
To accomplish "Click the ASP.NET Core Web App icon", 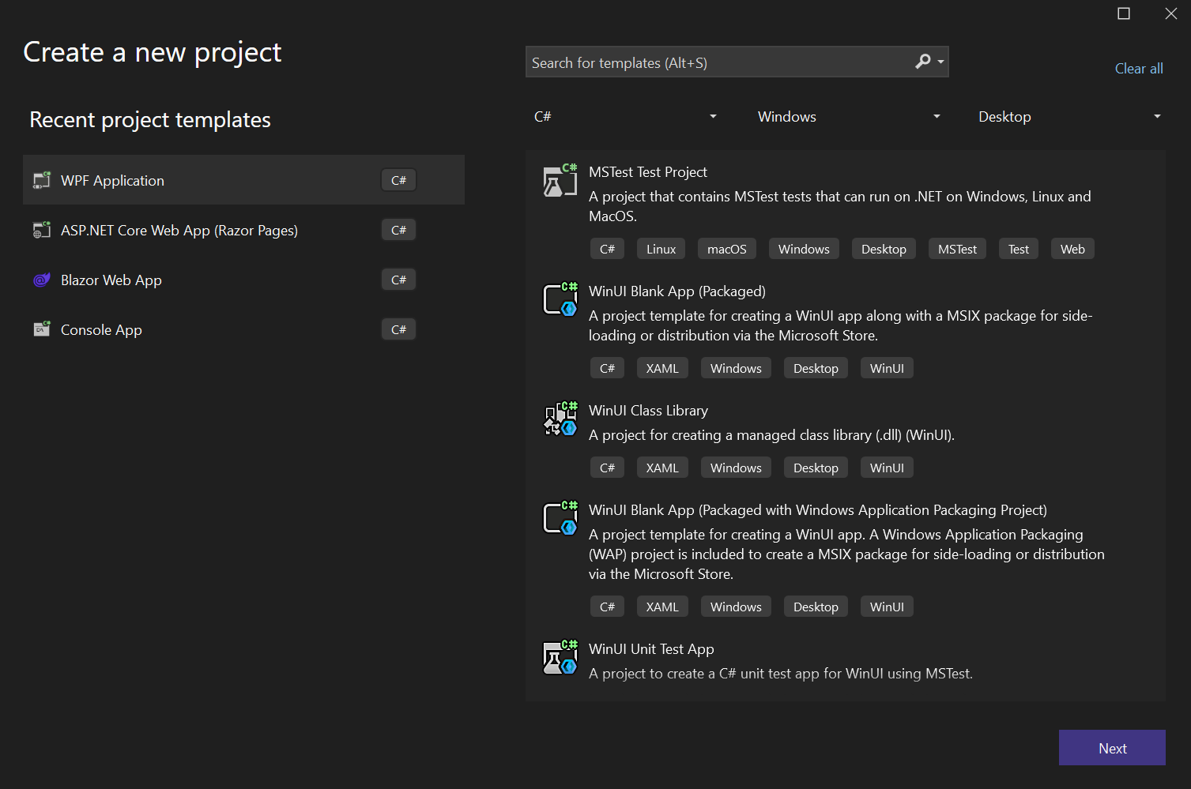I will coord(41,230).
